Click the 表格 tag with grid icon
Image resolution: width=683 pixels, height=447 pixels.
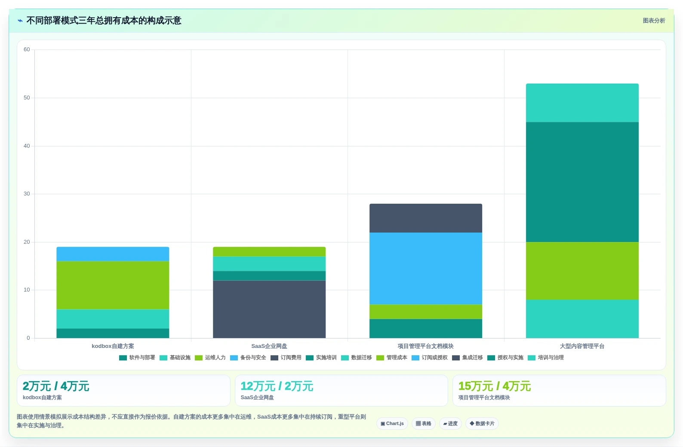tap(424, 424)
